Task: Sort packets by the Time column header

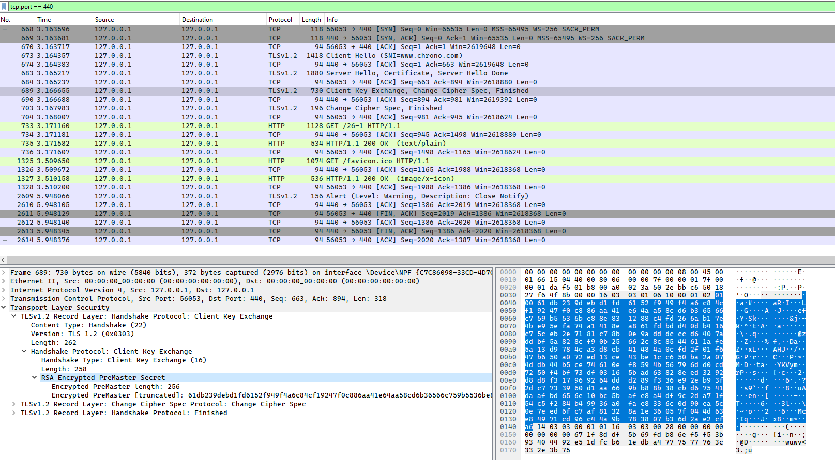Action: [64, 20]
